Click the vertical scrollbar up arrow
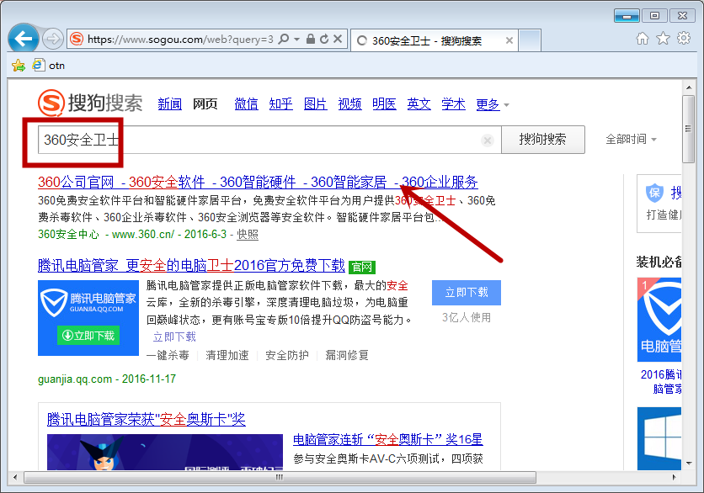This screenshot has width=704, height=493. pyautogui.click(x=688, y=87)
